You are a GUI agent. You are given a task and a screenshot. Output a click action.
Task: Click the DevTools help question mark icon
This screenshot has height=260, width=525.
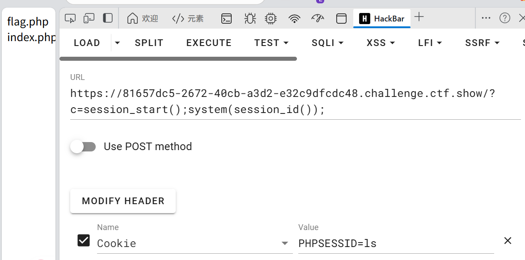(x=505, y=18)
